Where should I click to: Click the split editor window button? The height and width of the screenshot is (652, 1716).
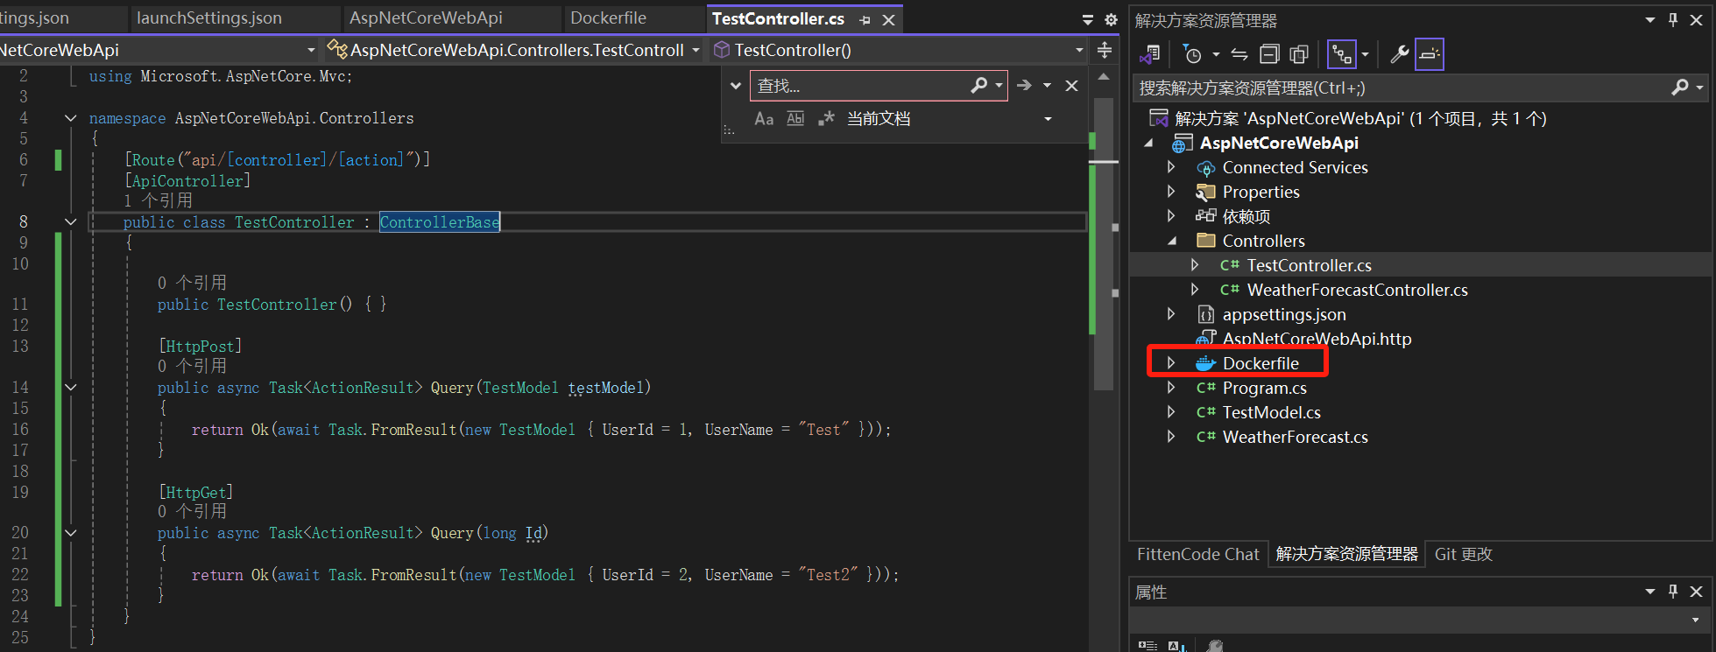pos(1105,51)
